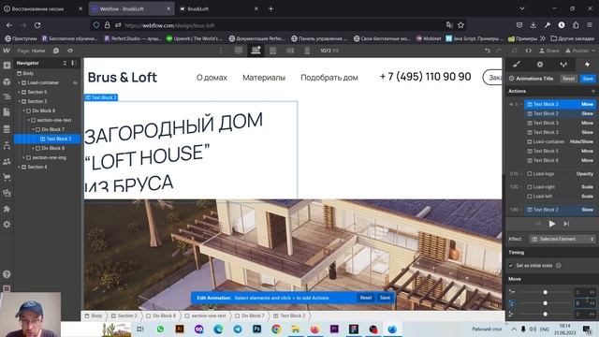Click Div Block 8 in bottom breadcrumb
This screenshot has height=337, width=599.
(162, 316)
